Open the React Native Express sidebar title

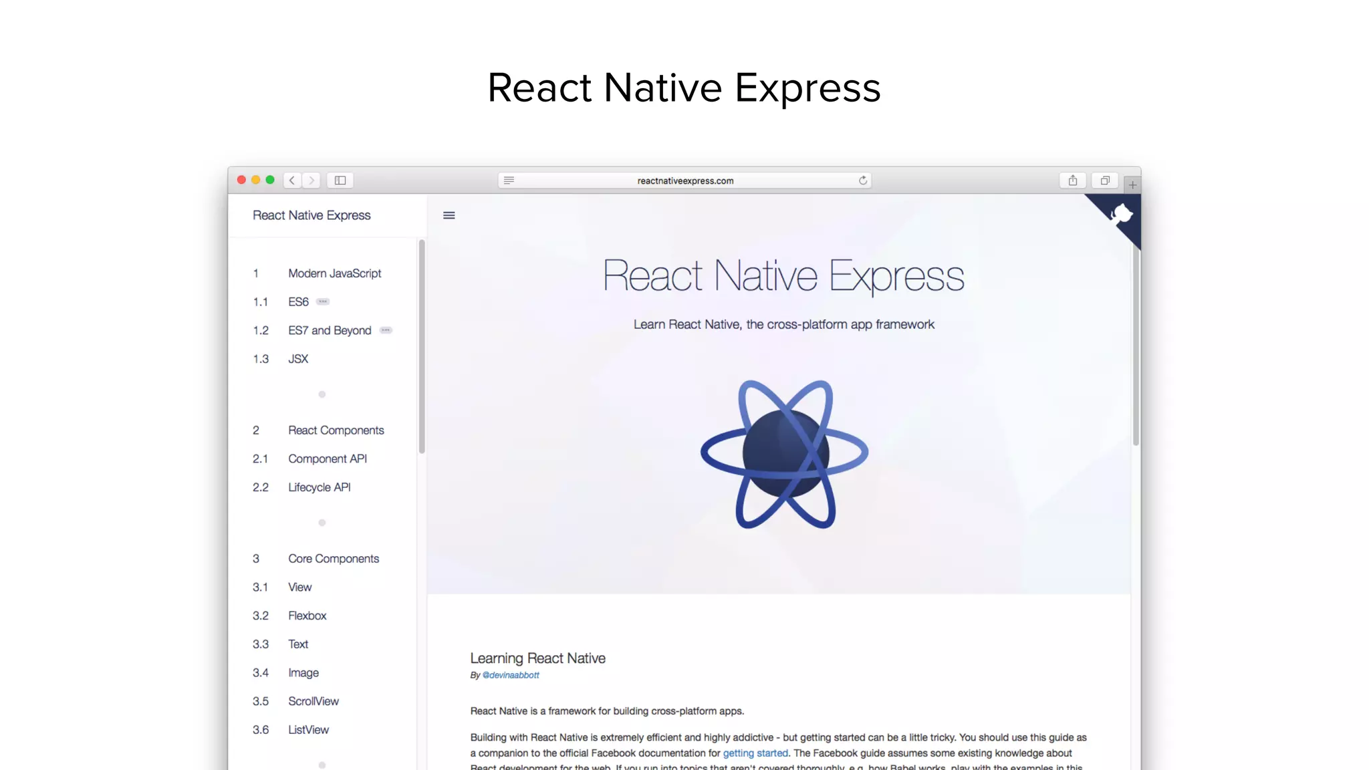312,215
